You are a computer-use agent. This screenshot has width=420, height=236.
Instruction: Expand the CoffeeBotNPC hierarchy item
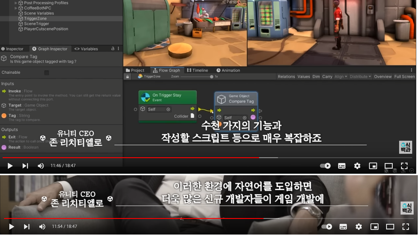(16, 8)
